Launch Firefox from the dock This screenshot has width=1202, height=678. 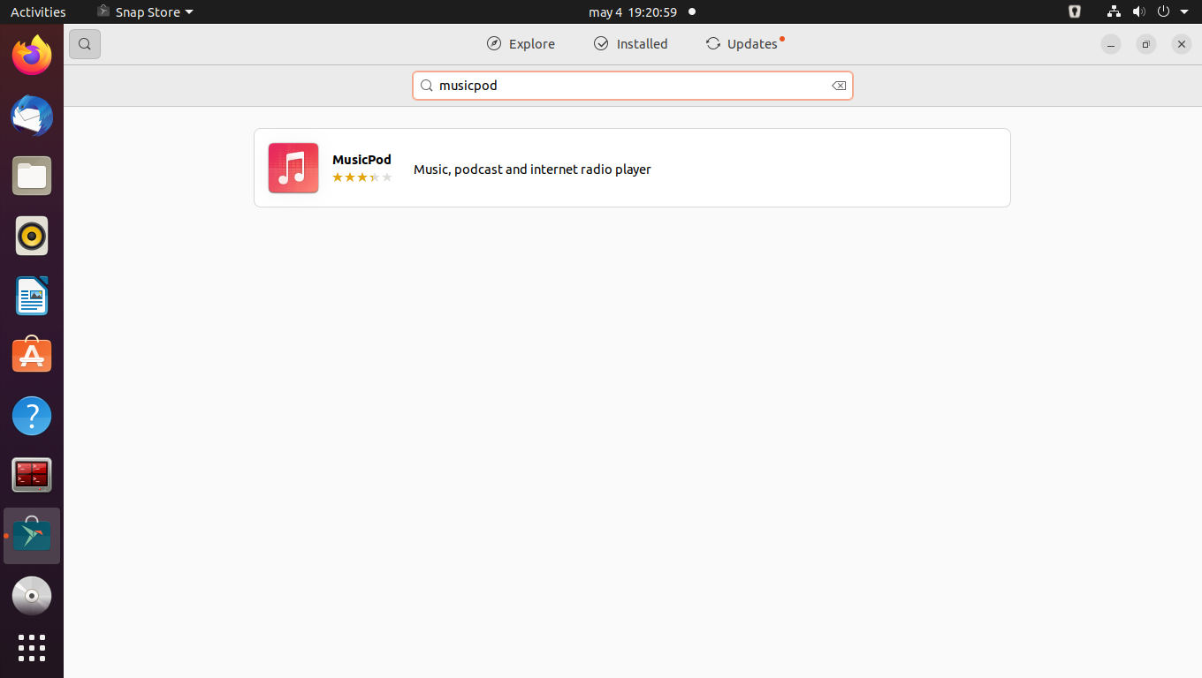32,56
